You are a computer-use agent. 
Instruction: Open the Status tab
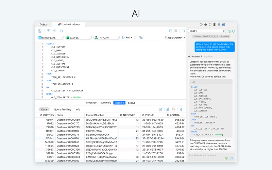pyautogui.click(x=132, y=103)
